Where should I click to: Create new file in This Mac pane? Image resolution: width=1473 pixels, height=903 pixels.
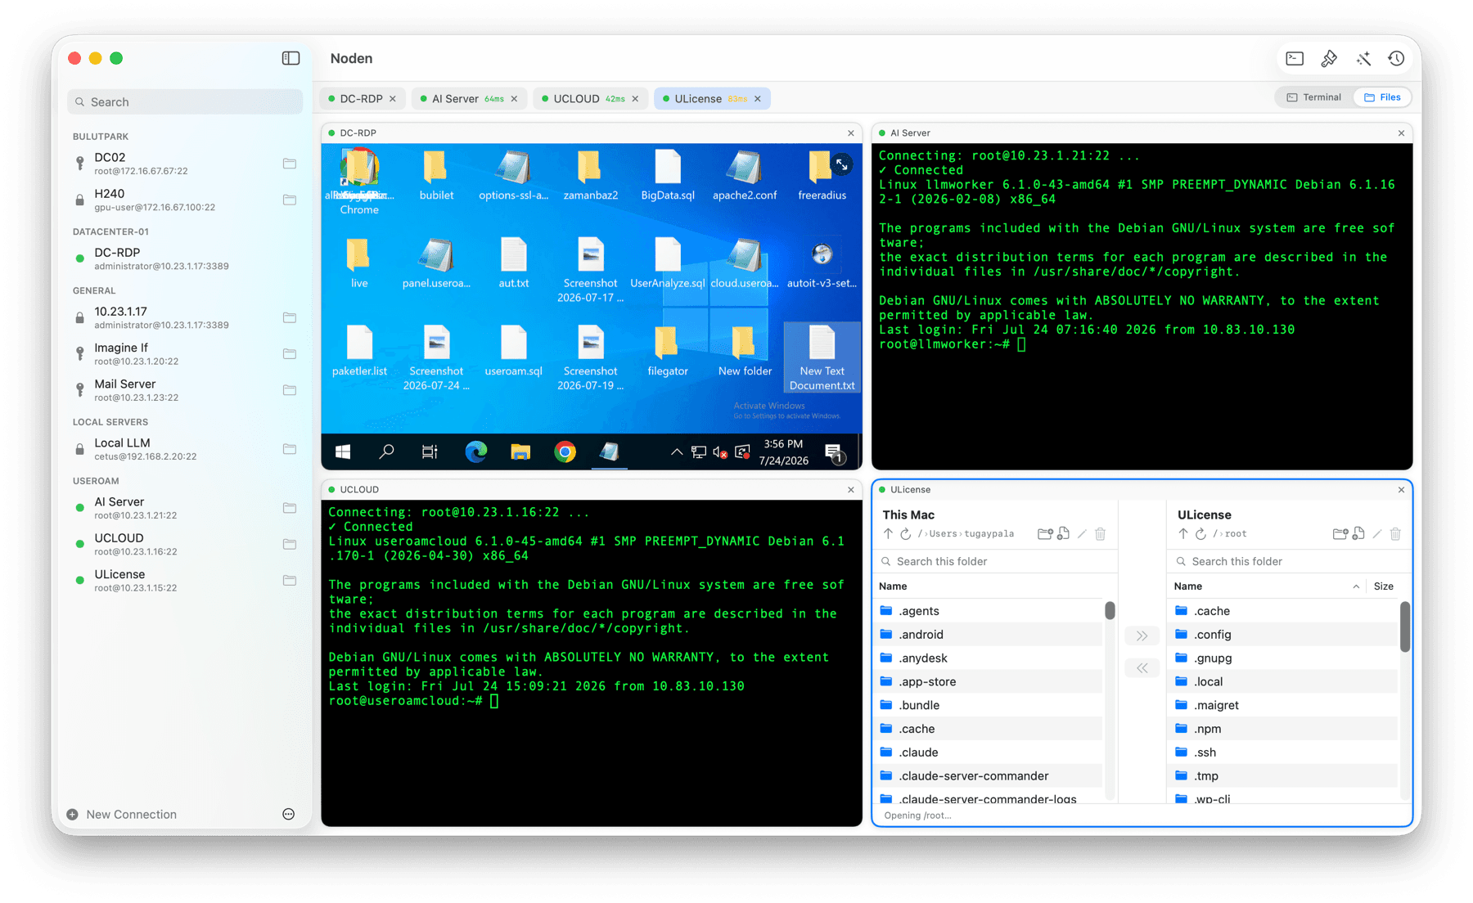tap(1063, 534)
